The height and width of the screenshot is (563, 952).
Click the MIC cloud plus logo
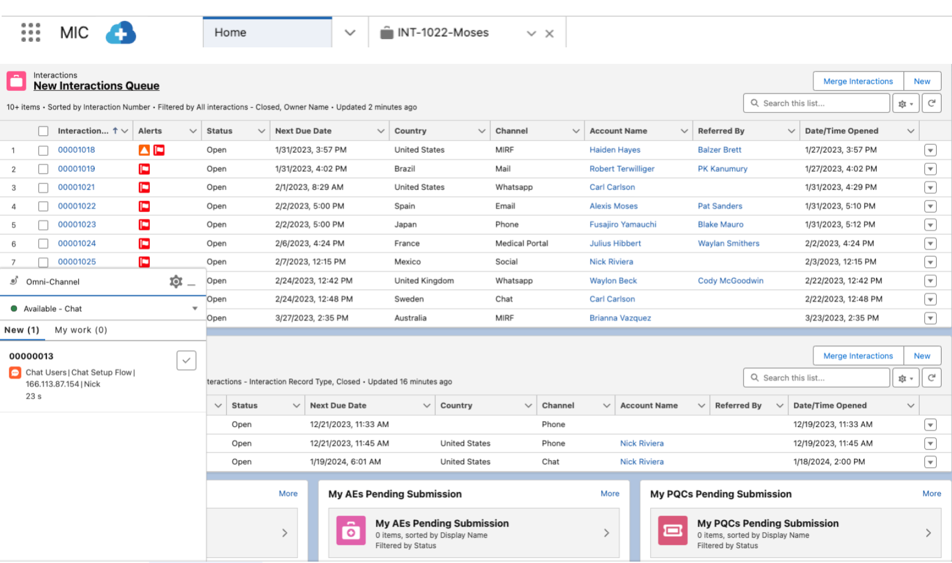pos(121,33)
